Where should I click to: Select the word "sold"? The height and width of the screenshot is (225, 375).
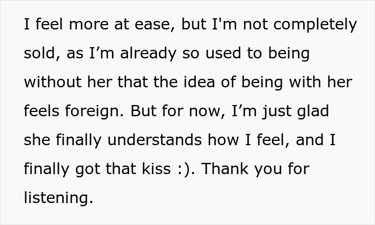pyautogui.click(x=38, y=55)
